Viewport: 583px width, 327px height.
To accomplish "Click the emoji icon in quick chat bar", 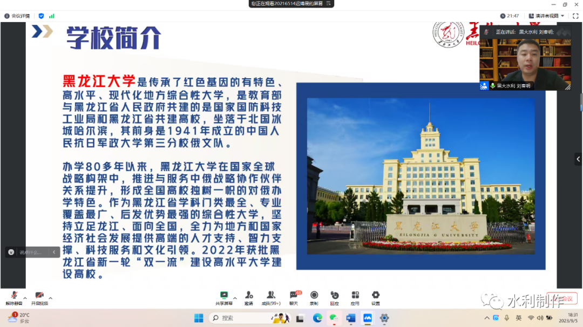I will [11, 253].
